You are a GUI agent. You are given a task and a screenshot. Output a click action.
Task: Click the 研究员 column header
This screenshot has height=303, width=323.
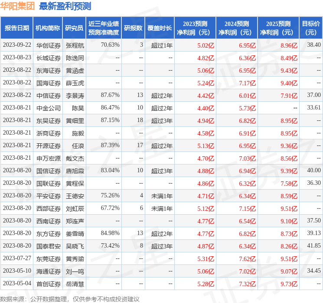74,28
